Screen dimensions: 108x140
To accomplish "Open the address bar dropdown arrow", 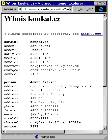I will click(x=70, y=9).
